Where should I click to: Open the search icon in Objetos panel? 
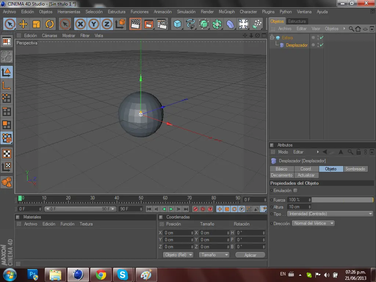[351, 29]
